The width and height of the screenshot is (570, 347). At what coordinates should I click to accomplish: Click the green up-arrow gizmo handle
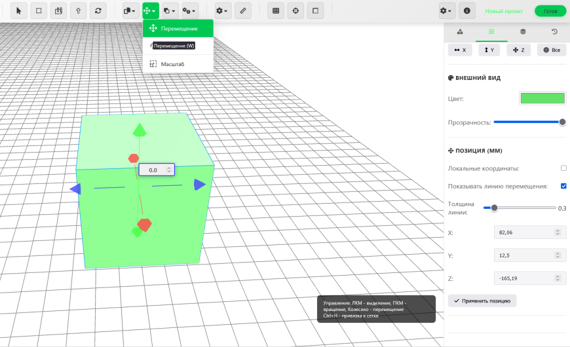pos(140,130)
